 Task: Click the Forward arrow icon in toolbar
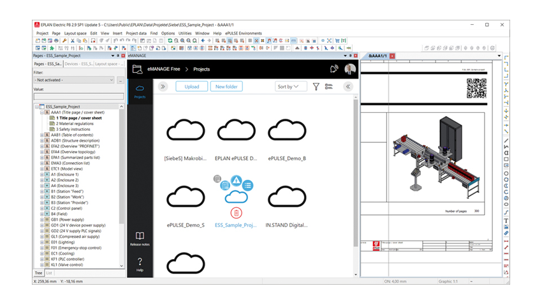click(x=209, y=41)
